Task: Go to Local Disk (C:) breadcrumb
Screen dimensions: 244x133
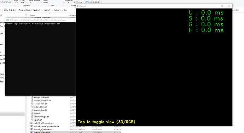Action: pos(10,10)
